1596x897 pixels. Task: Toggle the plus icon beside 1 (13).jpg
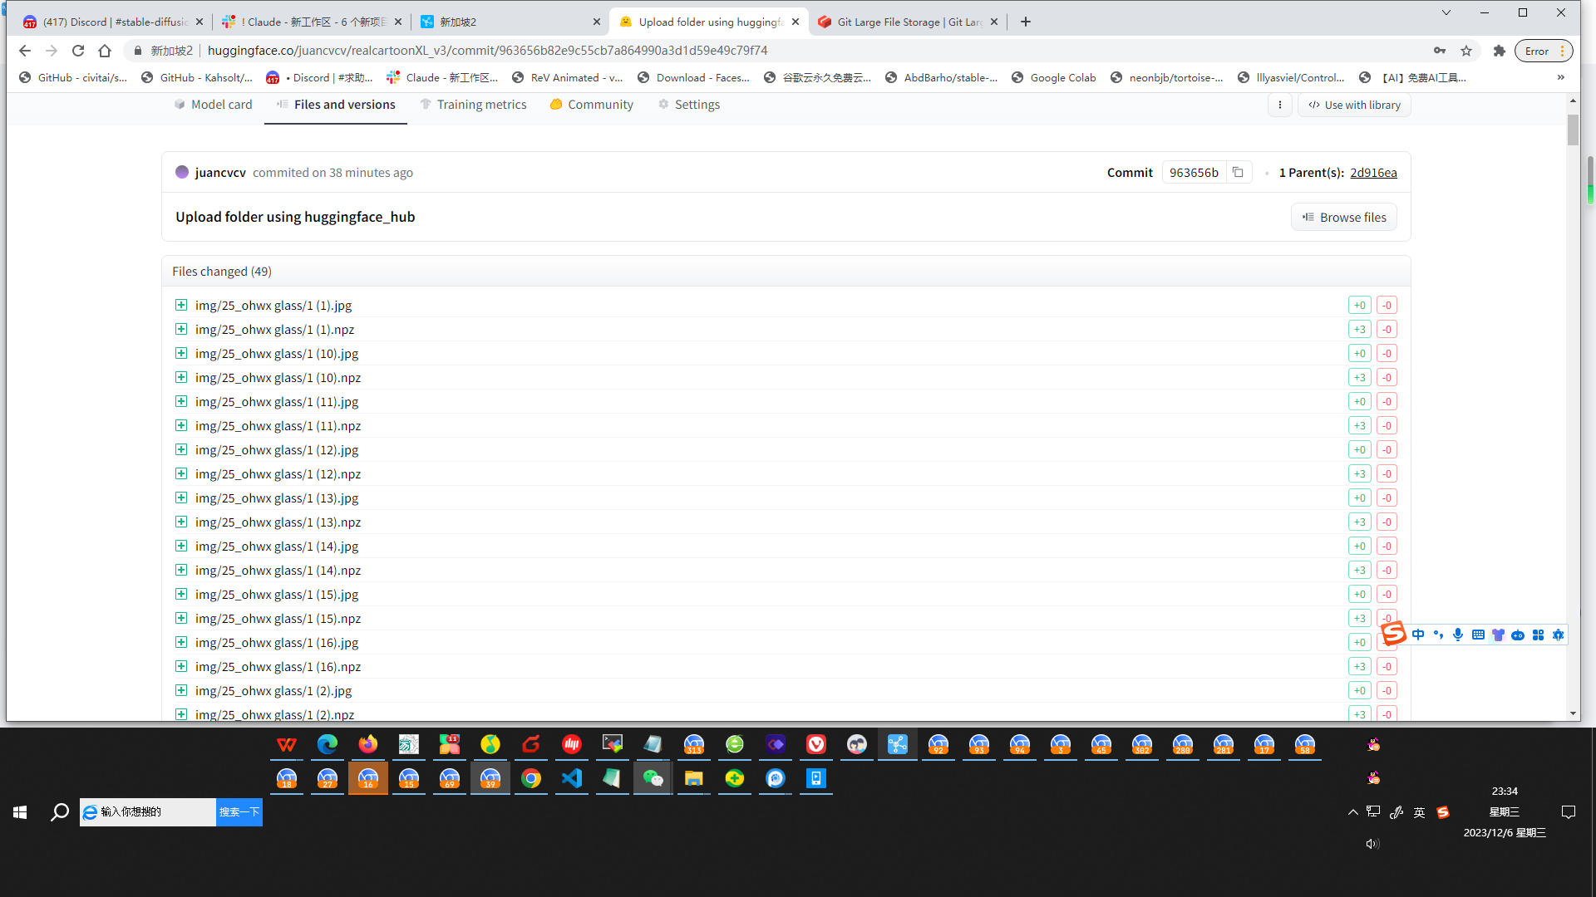[x=181, y=498]
